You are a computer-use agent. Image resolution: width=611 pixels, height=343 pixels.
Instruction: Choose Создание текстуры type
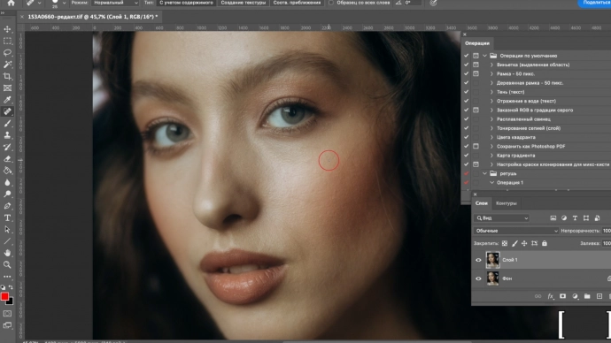[x=244, y=3]
